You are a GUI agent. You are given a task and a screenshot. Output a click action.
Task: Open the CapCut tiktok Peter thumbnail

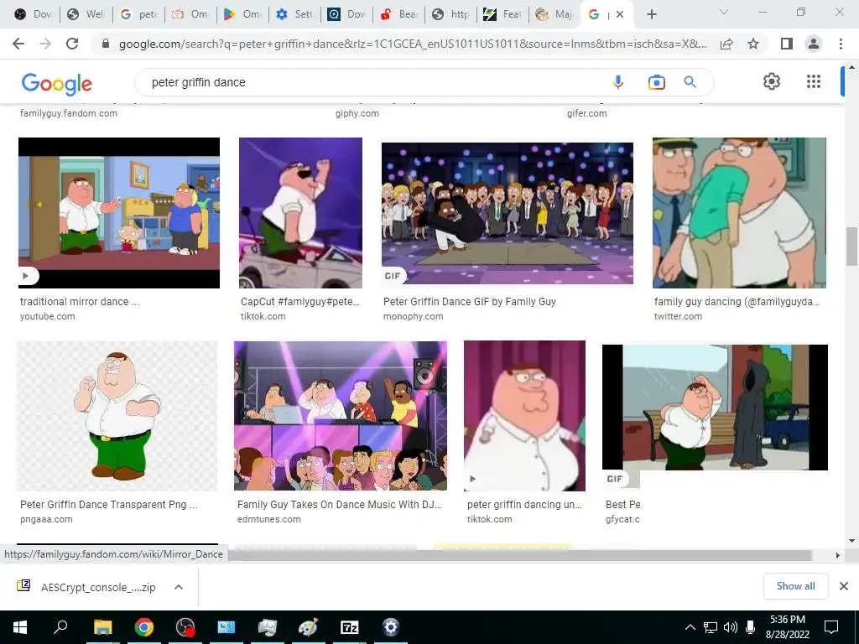(x=300, y=213)
